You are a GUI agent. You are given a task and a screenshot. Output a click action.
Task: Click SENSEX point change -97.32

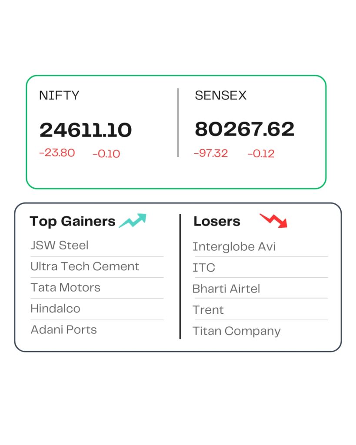tap(211, 153)
